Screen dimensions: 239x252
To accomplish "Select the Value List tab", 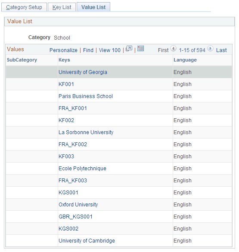I will [x=93, y=7].
